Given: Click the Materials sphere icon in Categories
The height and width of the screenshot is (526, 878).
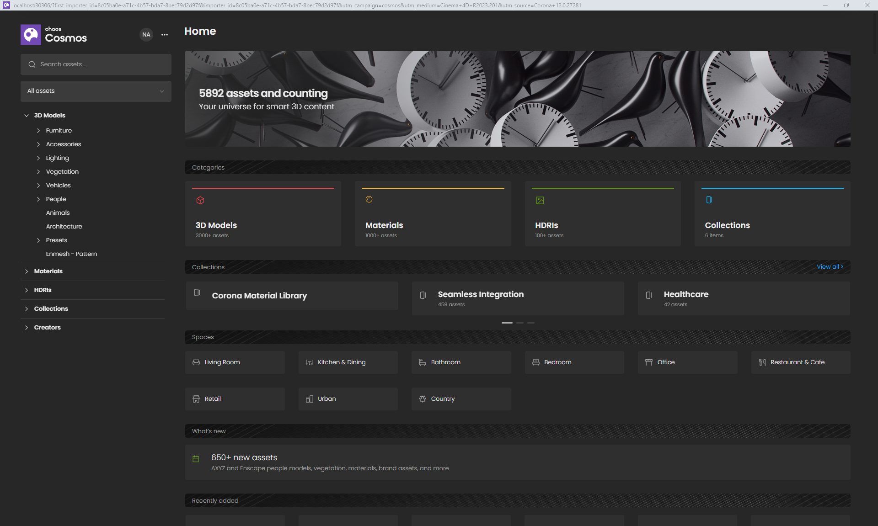Looking at the screenshot, I should (x=369, y=199).
